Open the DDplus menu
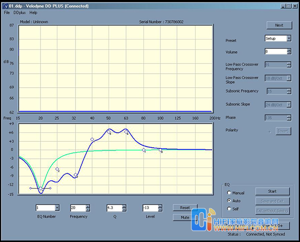300x242 pixels. (19, 12)
